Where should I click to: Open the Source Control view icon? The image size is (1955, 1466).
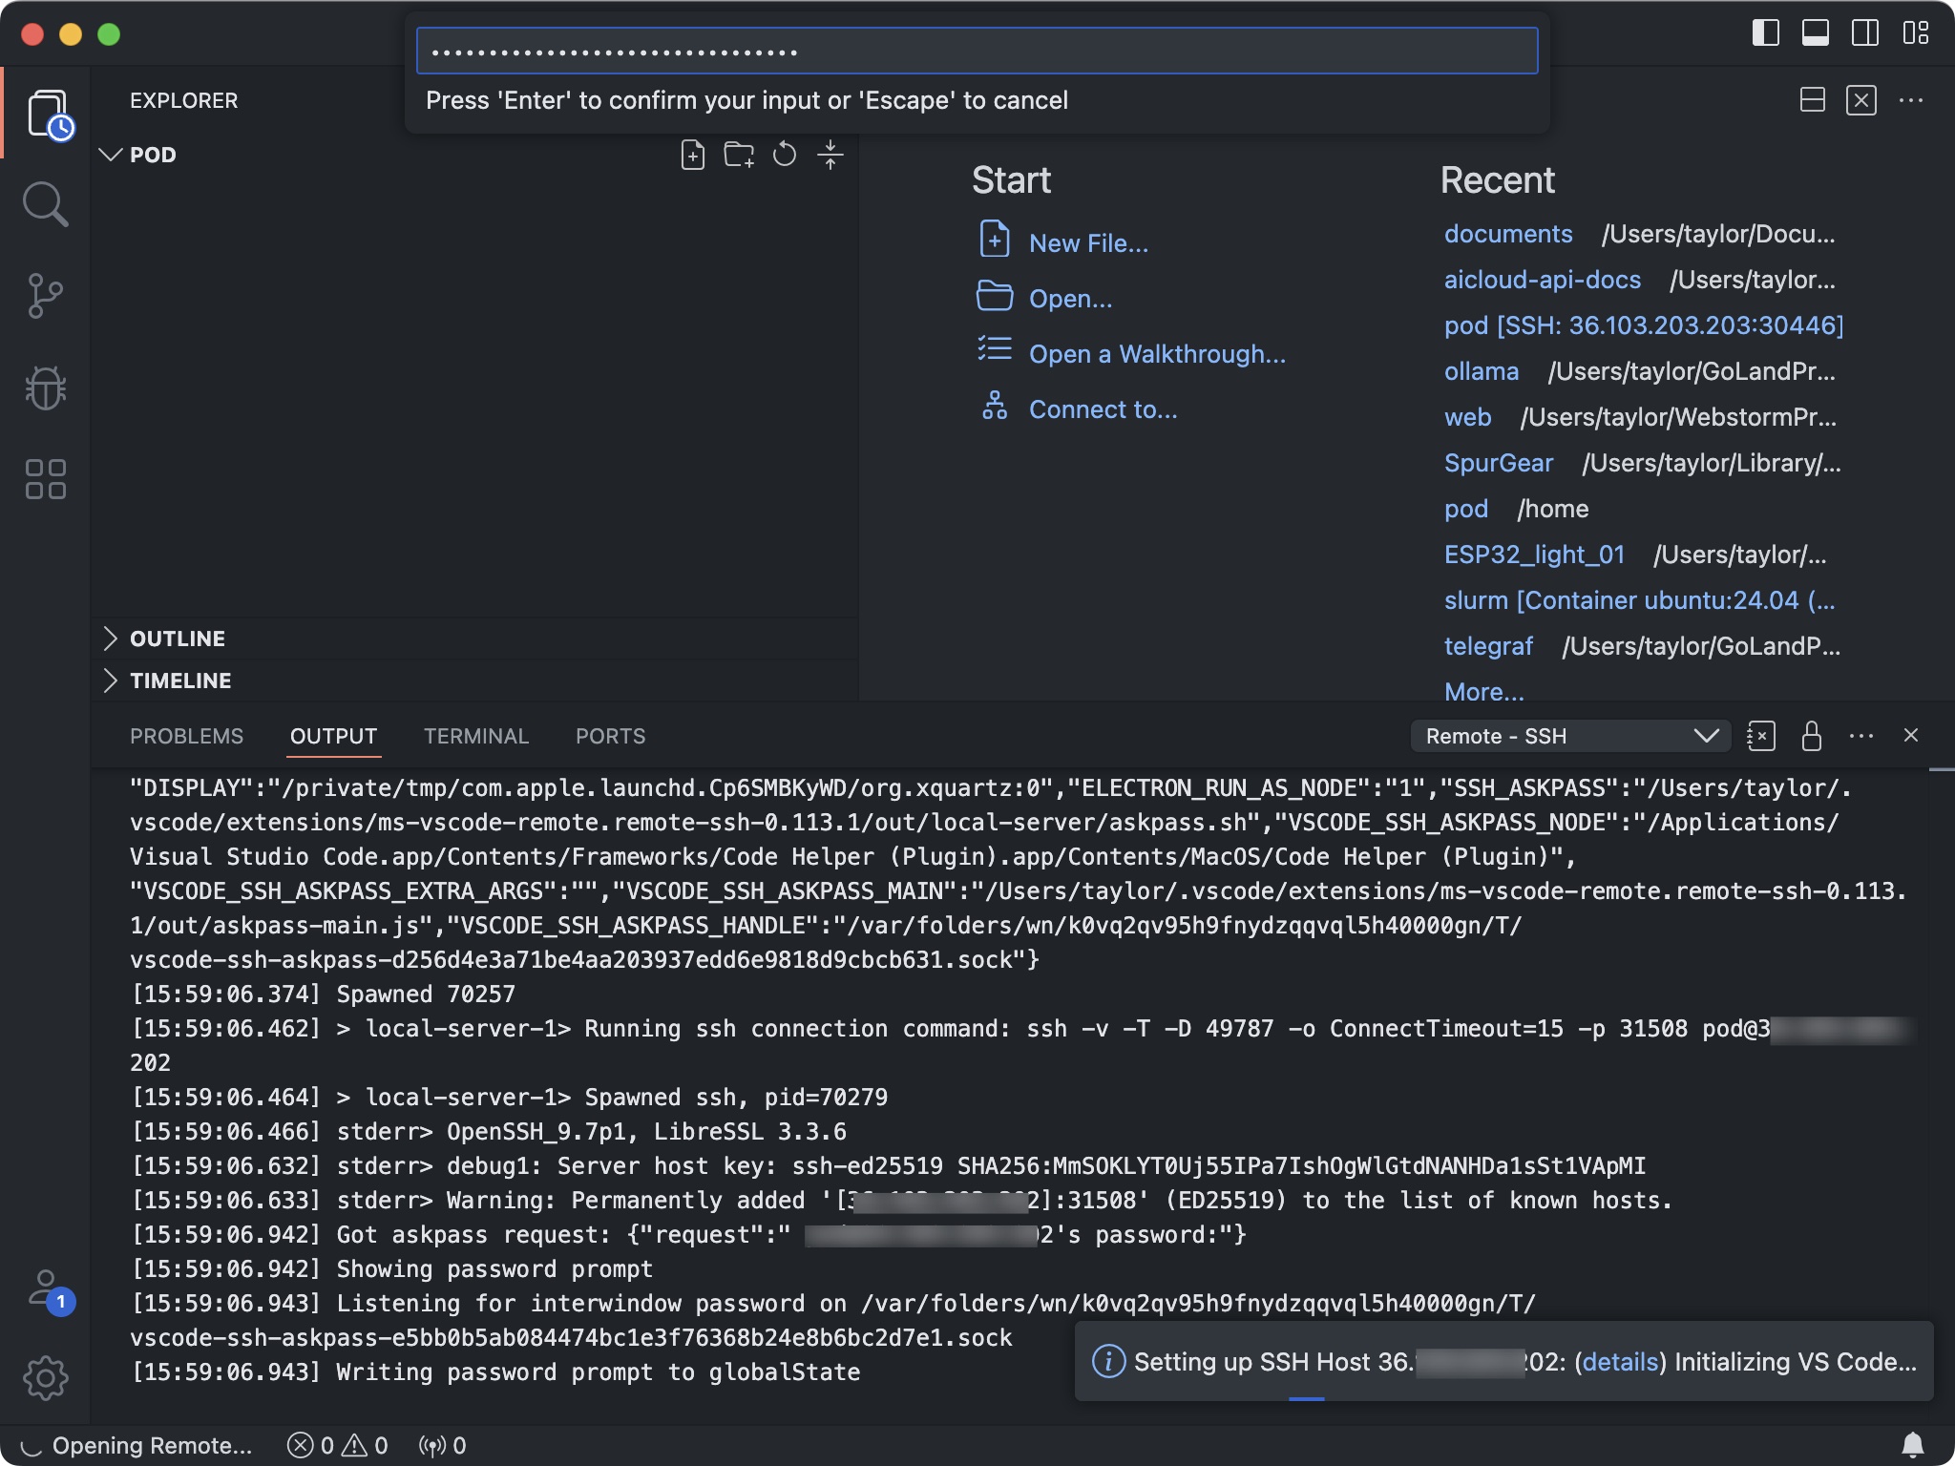[x=46, y=296]
